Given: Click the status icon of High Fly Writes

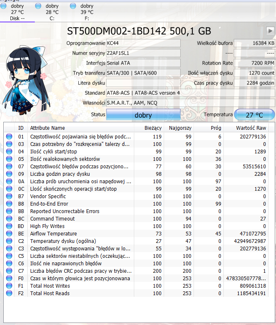Looking at the screenshot, I should click(9, 226).
